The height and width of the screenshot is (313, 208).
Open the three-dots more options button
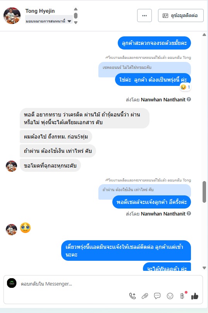144,15
